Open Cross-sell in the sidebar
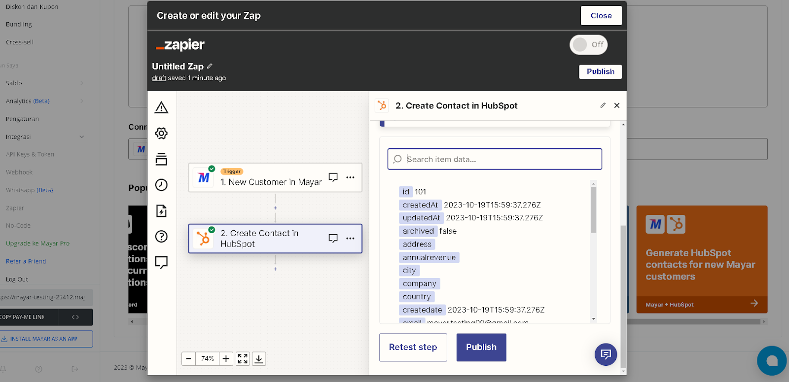 pyautogui.click(x=20, y=42)
